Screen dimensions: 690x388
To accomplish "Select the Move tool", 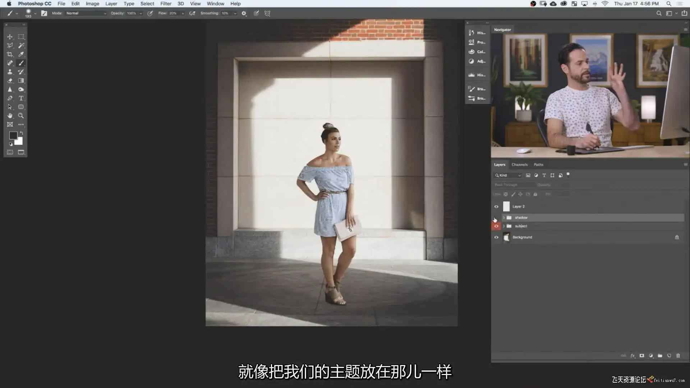I will click(x=10, y=37).
